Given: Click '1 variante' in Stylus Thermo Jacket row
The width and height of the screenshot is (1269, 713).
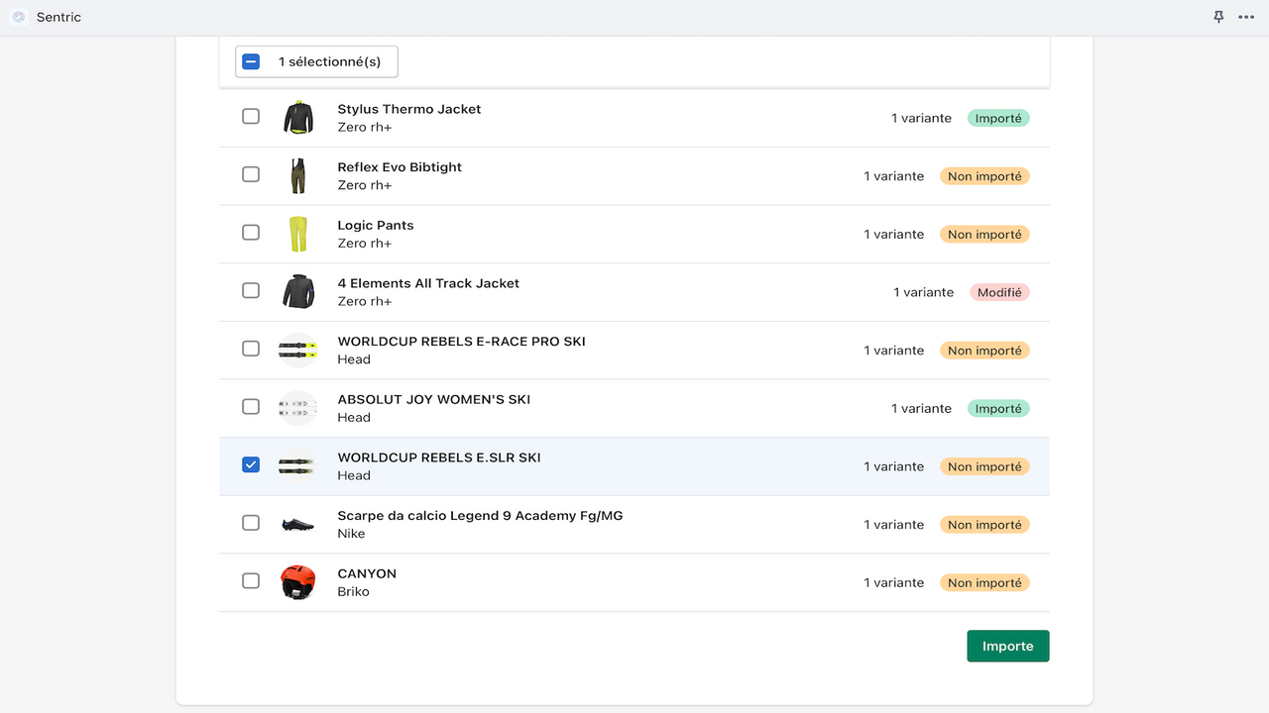Looking at the screenshot, I should point(921,118).
